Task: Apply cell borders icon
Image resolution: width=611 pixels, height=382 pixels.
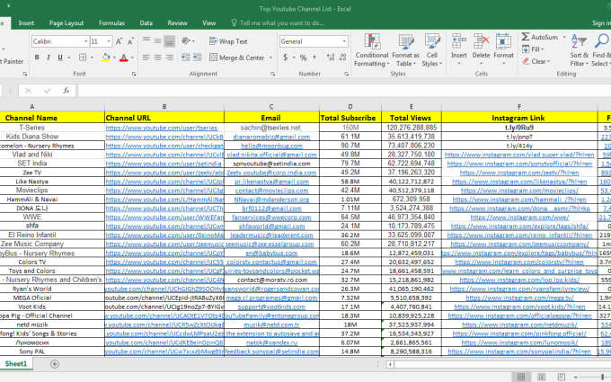Action: tap(83, 58)
